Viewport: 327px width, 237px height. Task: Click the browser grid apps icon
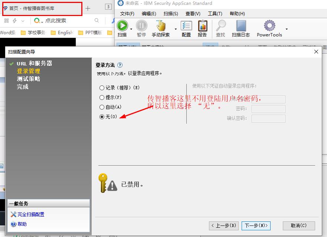pyautogui.click(x=6, y=20)
